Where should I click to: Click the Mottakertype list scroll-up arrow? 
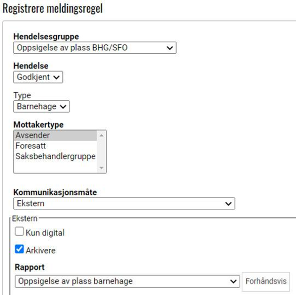[102, 135]
